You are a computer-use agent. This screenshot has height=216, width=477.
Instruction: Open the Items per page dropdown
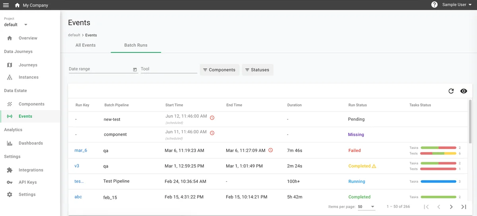(366, 207)
